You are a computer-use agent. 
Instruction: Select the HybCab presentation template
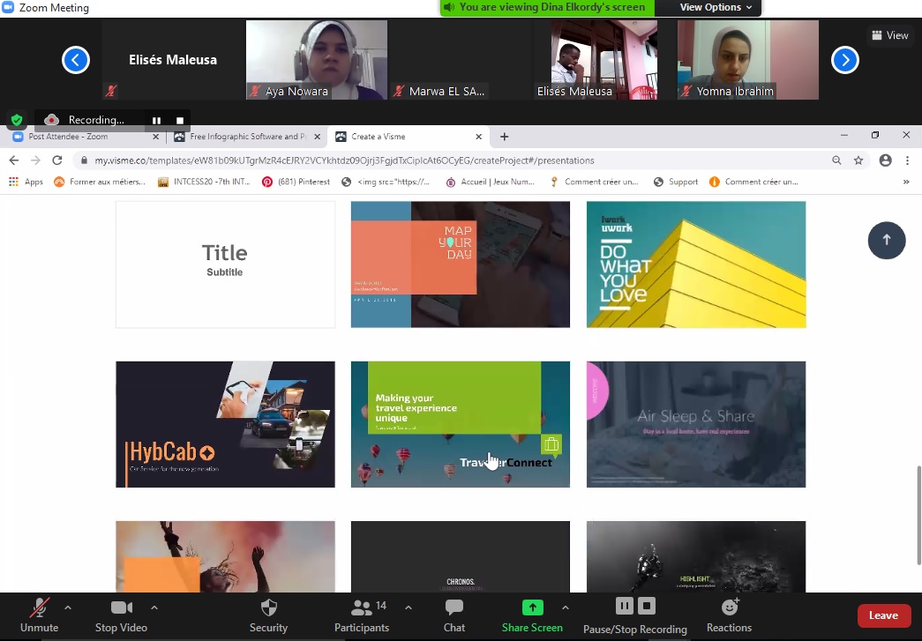[225, 424]
